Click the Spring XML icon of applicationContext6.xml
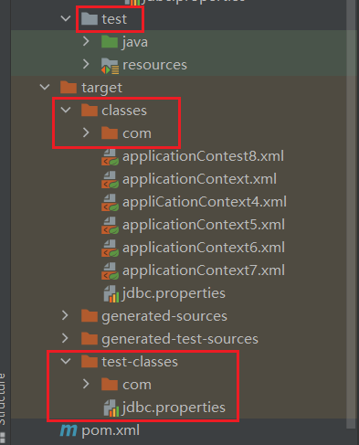359x445 pixels. click(110, 249)
